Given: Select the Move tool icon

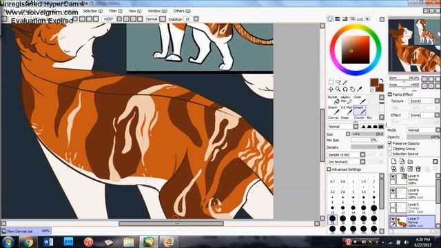Looking at the screenshot, I should (331, 89).
